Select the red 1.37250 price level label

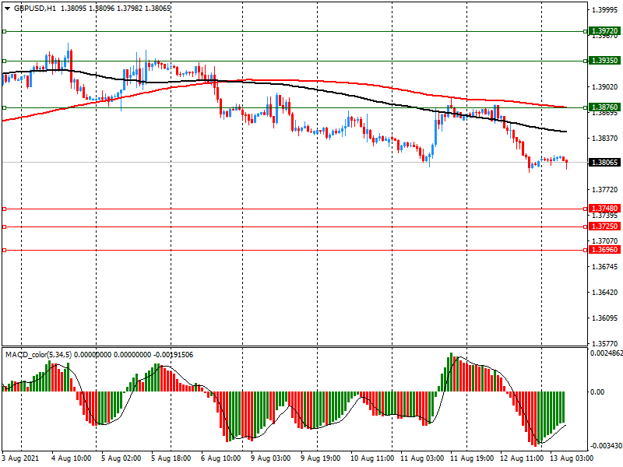coord(604,226)
